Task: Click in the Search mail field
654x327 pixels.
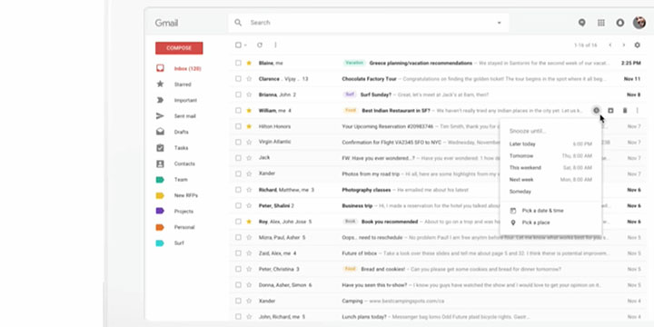Action: pos(368,23)
